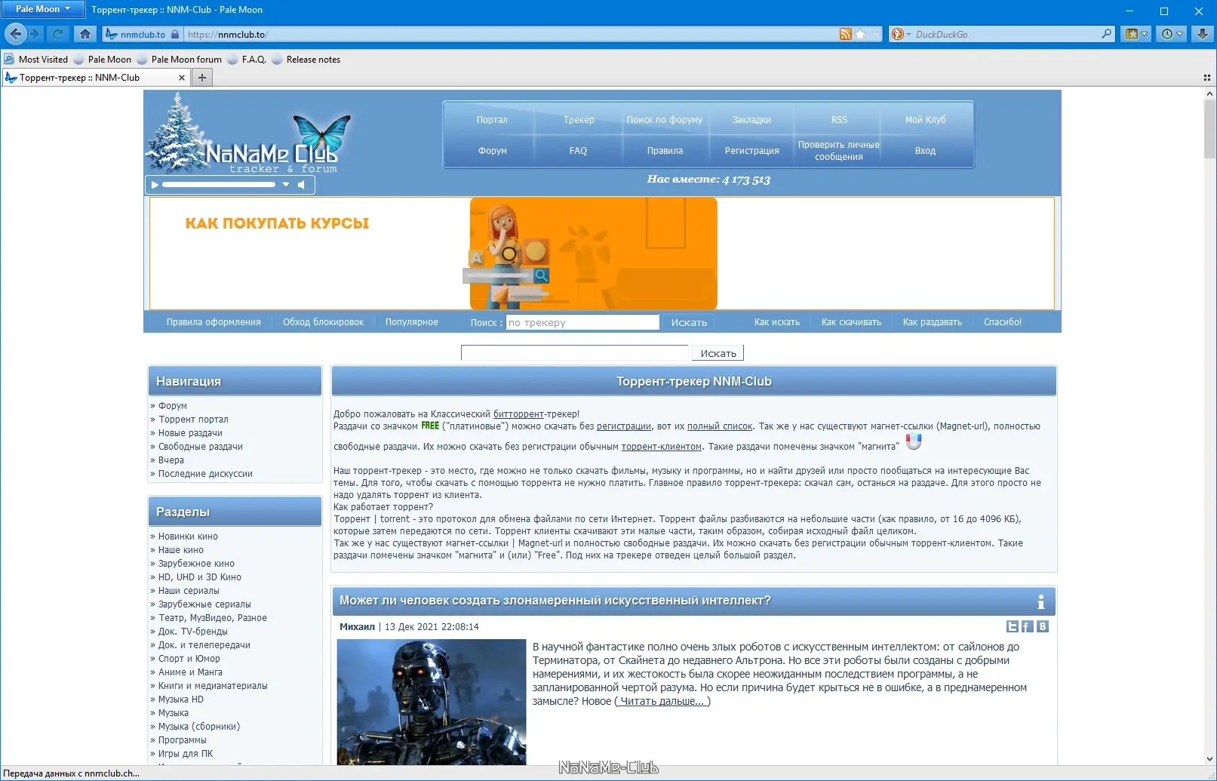Screen dimensions: 1217x781
Task: Open the полный список link
Action: tap(720, 426)
